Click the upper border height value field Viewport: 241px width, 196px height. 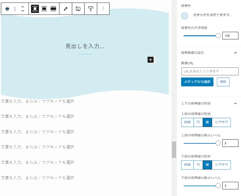230,143
